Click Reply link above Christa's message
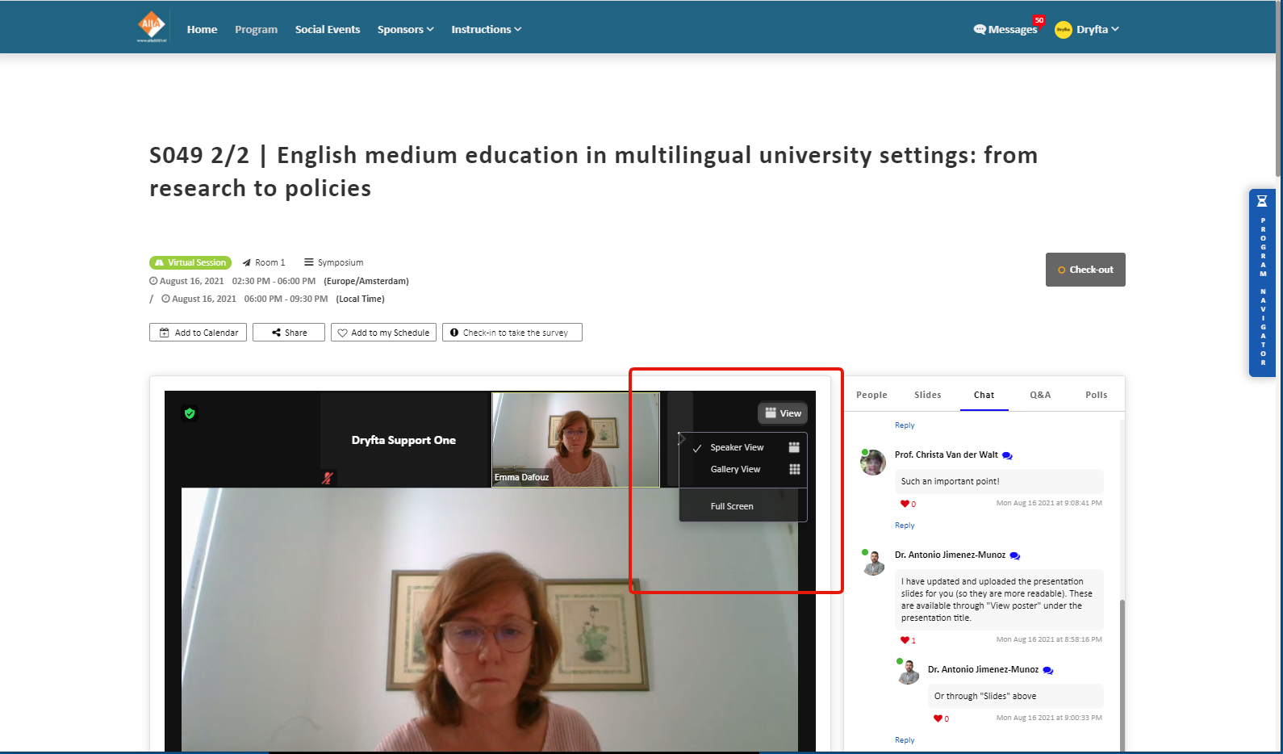1283x754 pixels. pyautogui.click(x=905, y=425)
